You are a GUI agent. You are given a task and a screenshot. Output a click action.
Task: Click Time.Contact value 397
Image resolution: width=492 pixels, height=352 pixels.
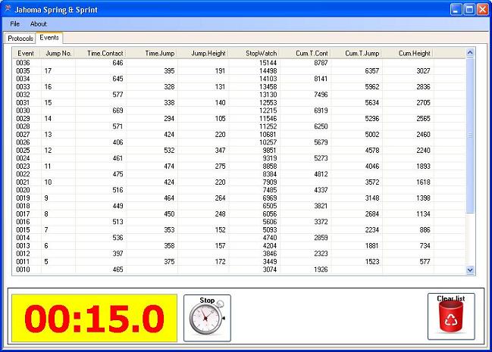coord(118,254)
